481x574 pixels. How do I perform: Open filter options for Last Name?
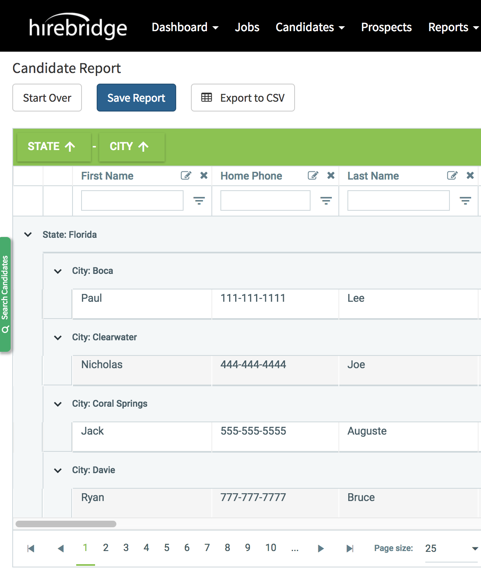[465, 200]
